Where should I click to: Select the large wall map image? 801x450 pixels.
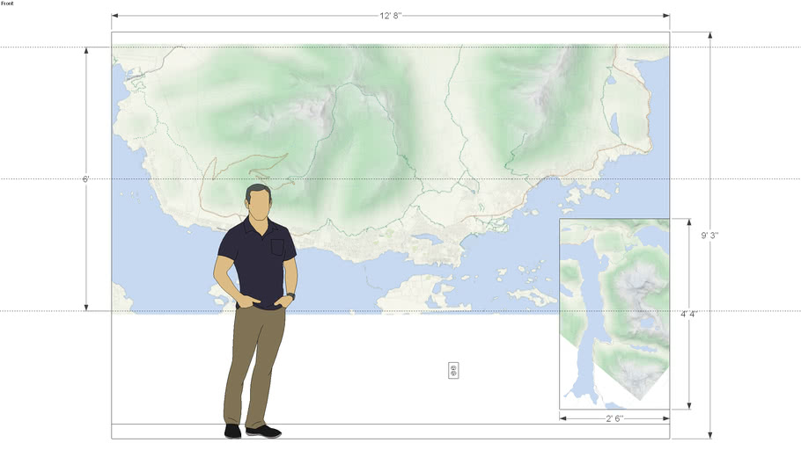point(396,132)
